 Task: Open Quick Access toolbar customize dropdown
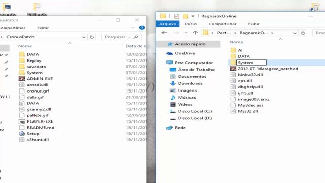(193, 16)
